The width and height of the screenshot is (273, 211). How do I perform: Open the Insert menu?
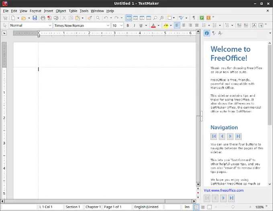coord(49,11)
